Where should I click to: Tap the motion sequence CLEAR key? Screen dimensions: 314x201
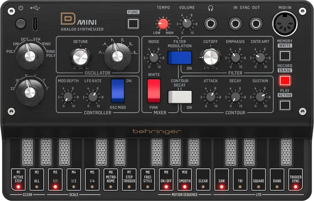203,180
